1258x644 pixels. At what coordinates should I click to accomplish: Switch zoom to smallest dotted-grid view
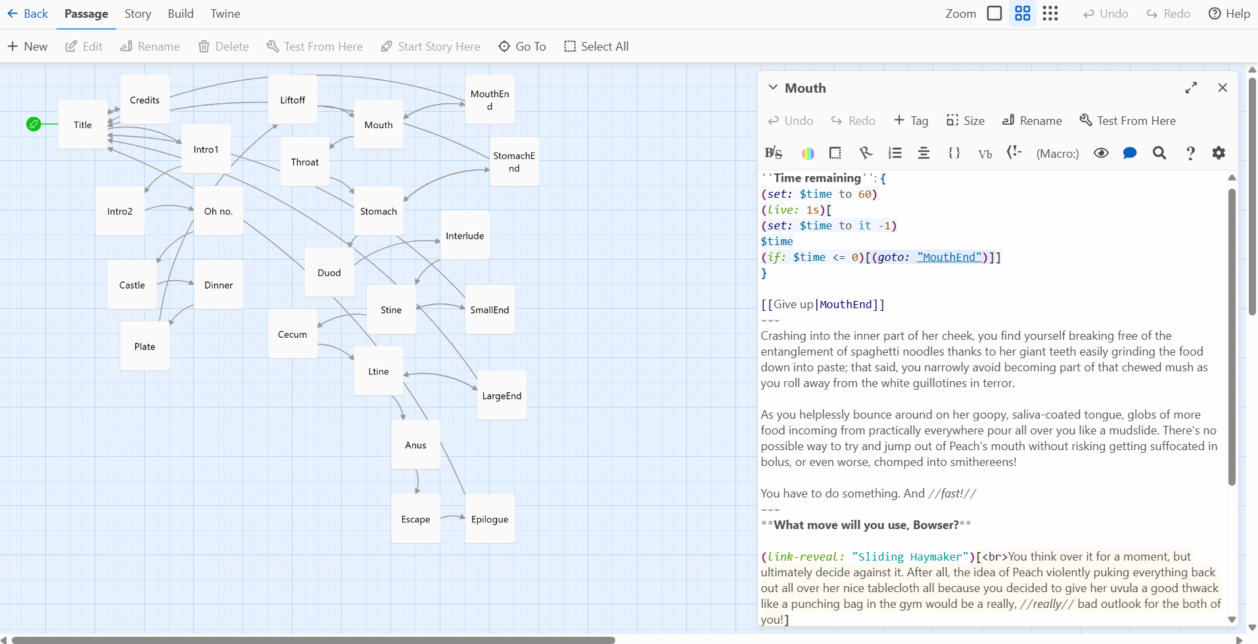point(1050,14)
